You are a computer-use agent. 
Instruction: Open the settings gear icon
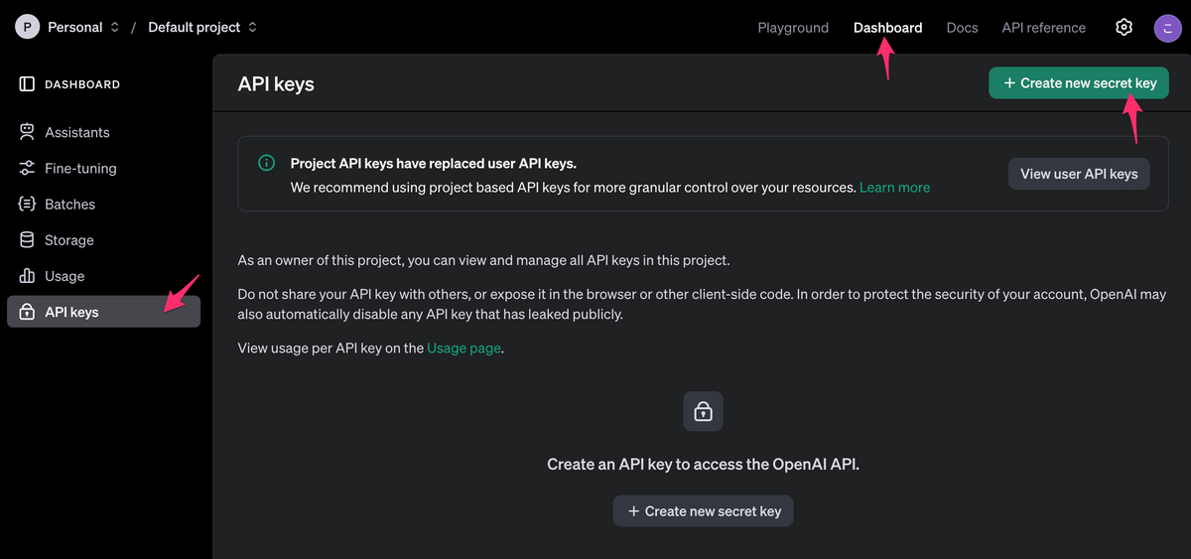[x=1124, y=28]
